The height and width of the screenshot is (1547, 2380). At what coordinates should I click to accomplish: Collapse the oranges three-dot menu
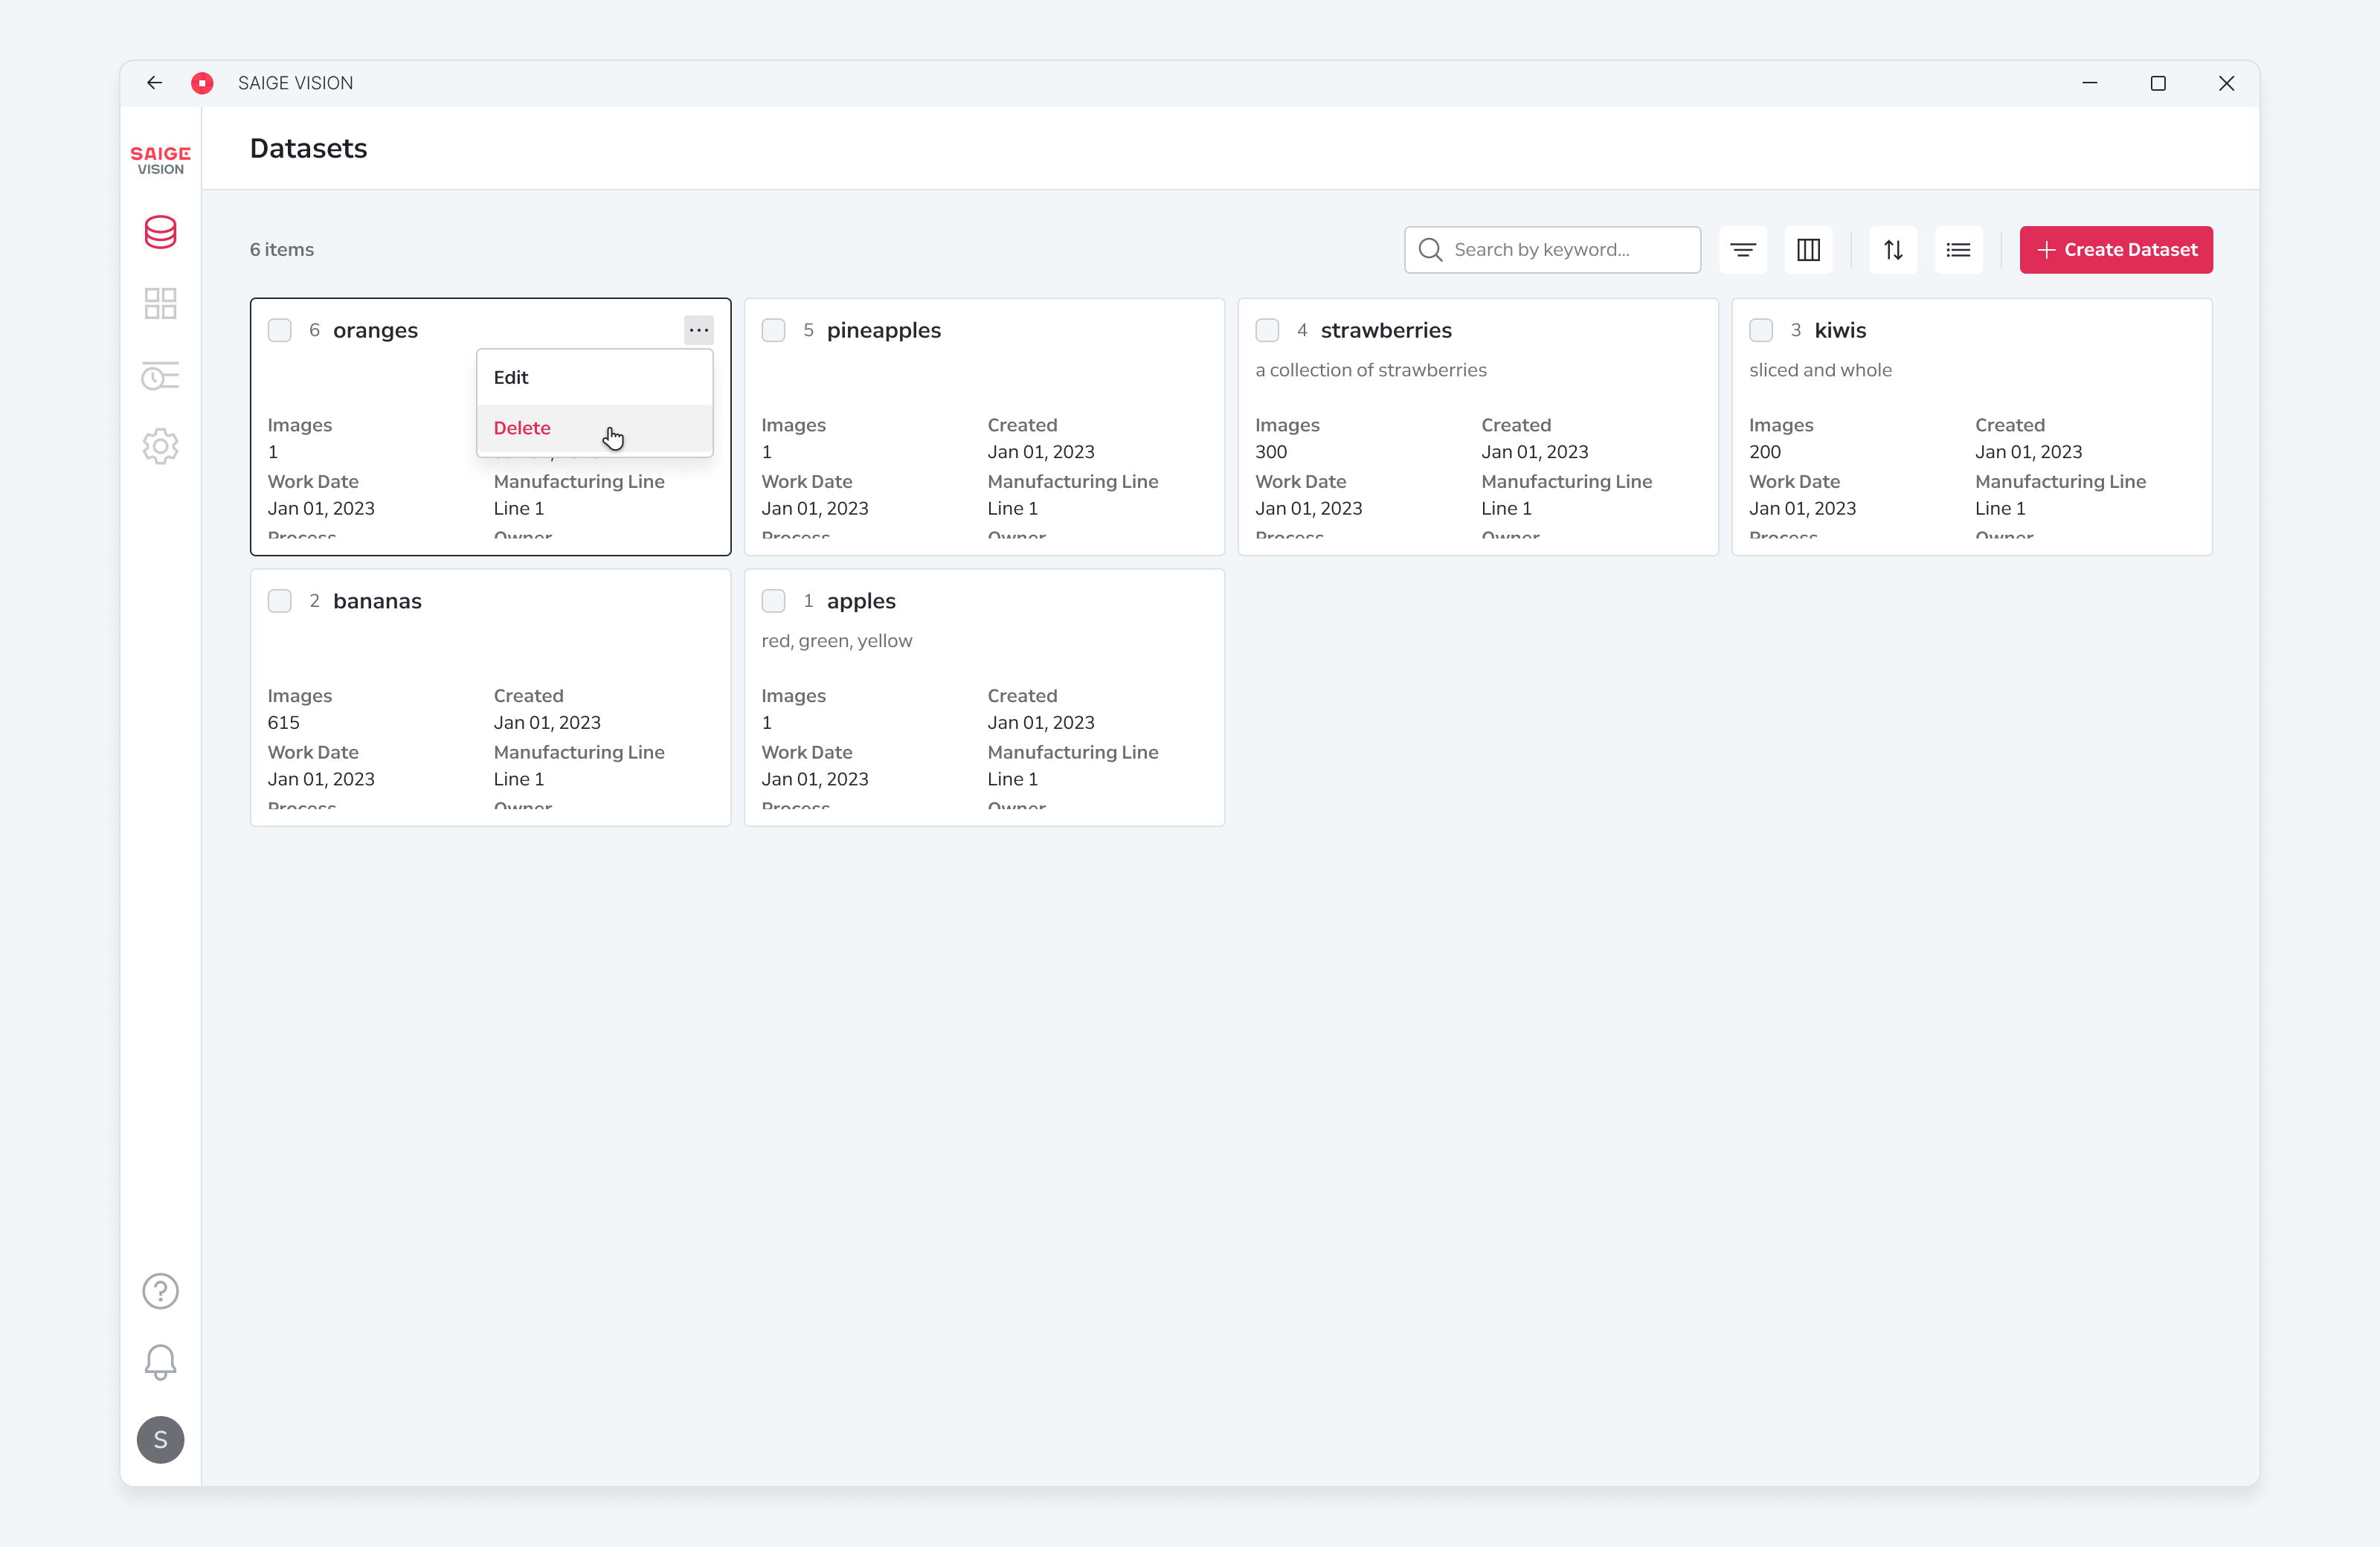pos(699,330)
